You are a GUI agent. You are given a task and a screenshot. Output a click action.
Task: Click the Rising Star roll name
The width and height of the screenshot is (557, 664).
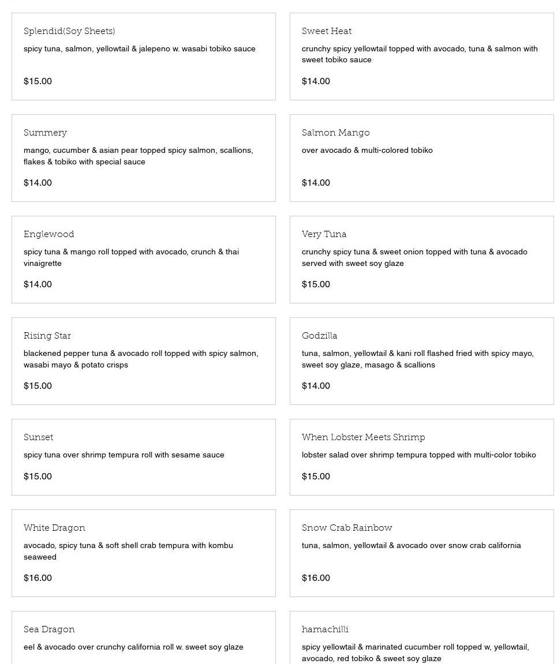coord(47,336)
